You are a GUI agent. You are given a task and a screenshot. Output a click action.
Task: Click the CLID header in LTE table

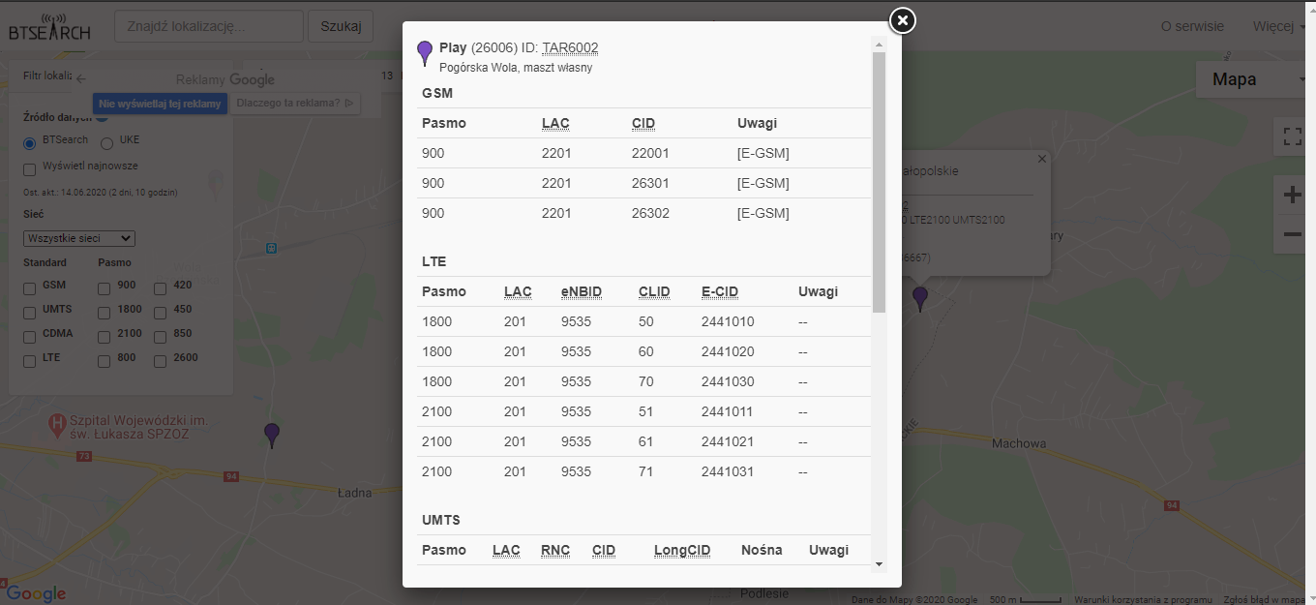point(654,291)
